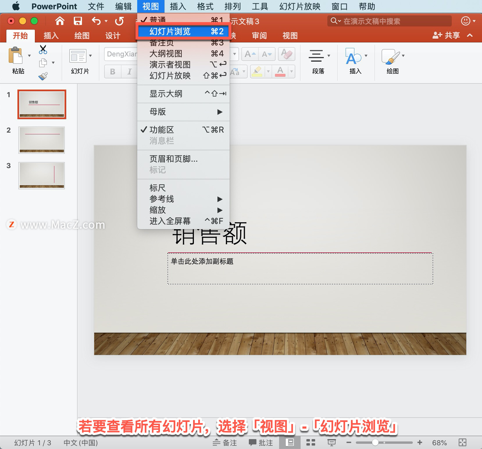Enter Full Screen (进入全屏幕)
482x449 pixels.
tap(183, 221)
